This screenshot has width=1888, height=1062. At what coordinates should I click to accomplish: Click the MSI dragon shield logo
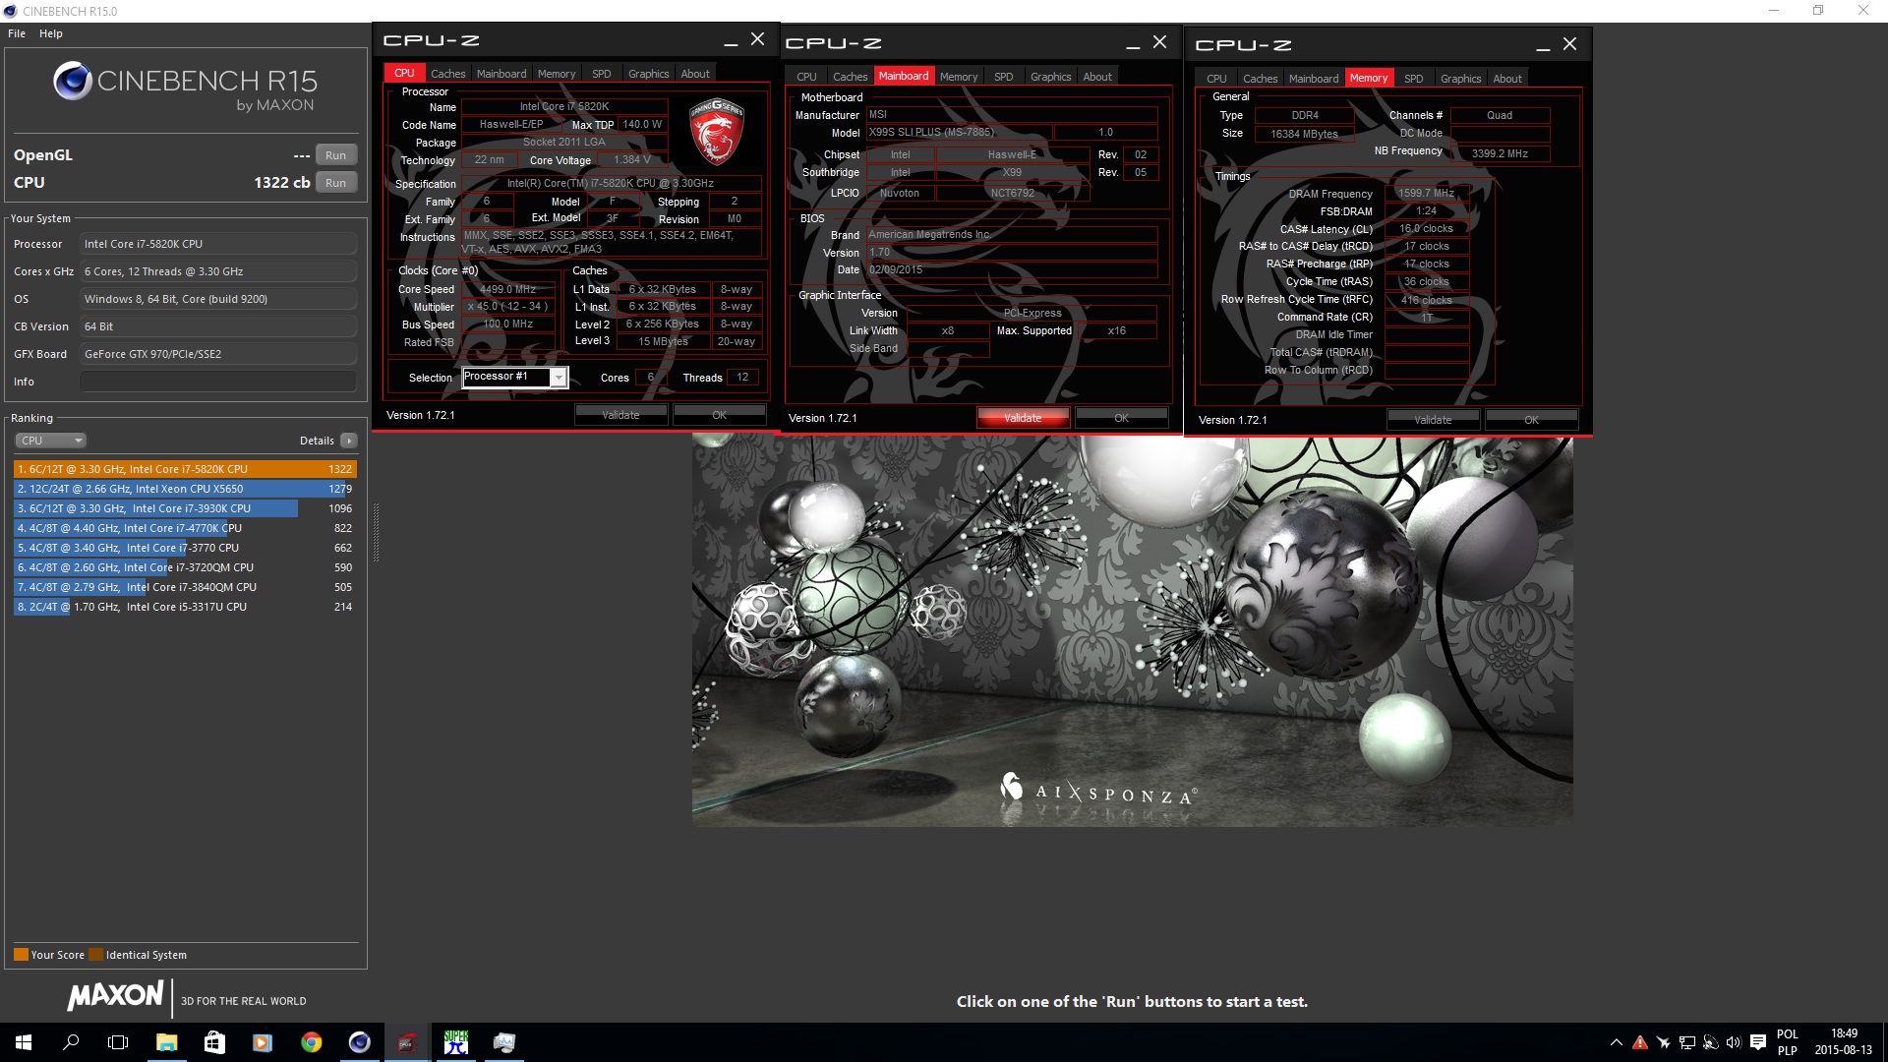[x=716, y=131]
